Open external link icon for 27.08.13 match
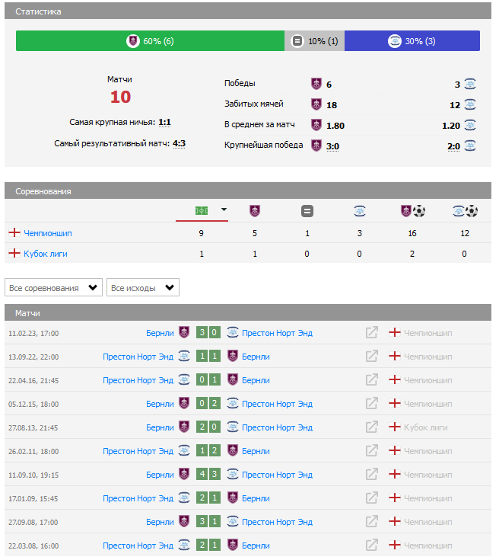Screen dimensions: 499x560 click(x=371, y=427)
